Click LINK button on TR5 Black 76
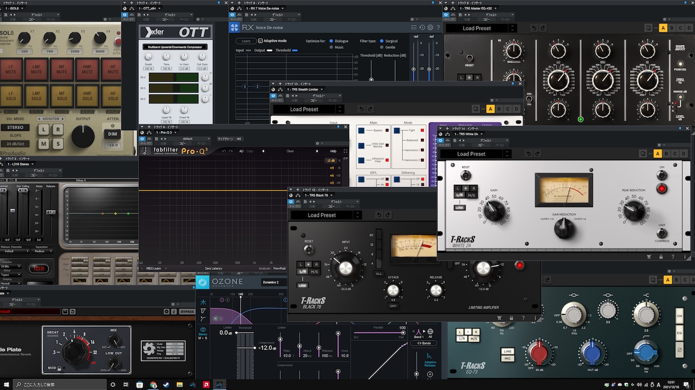The height and width of the screenshot is (390, 695). 302,285
